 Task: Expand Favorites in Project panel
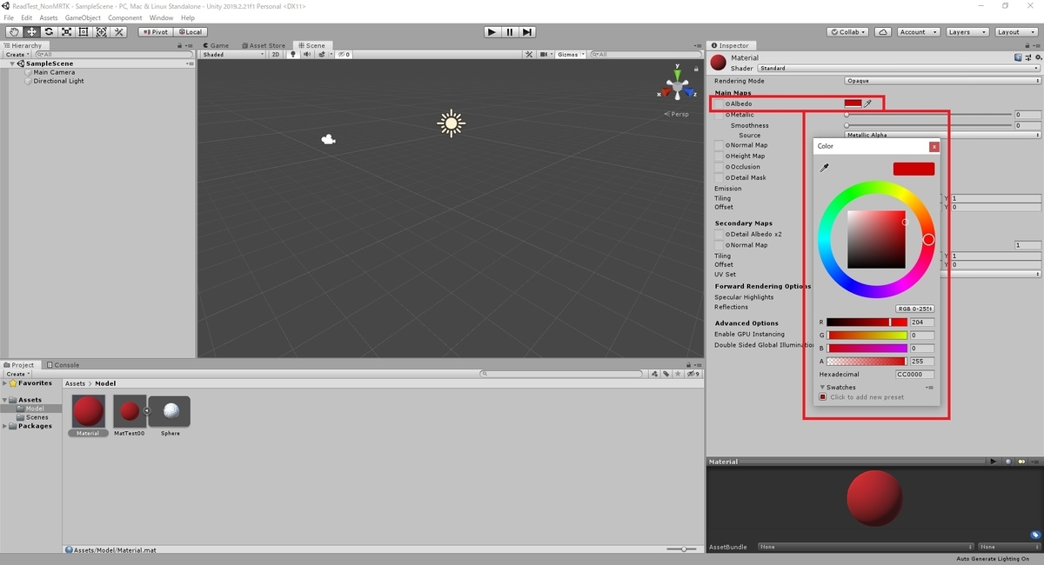(x=5, y=383)
